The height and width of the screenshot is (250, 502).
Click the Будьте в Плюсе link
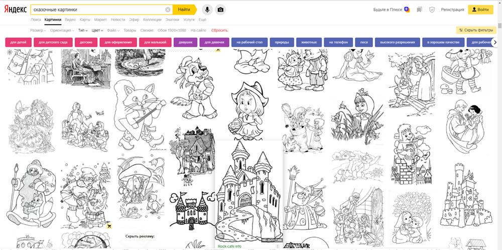388,10
